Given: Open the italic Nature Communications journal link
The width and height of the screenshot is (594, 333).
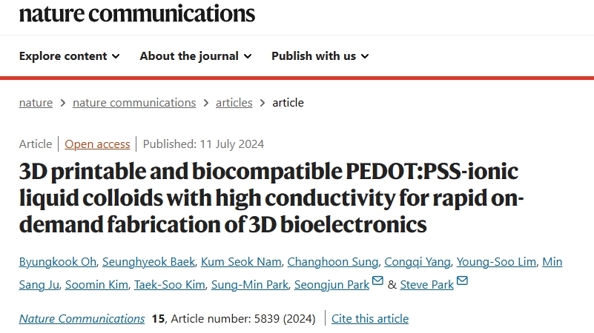Looking at the screenshot, I should (82, 319).
